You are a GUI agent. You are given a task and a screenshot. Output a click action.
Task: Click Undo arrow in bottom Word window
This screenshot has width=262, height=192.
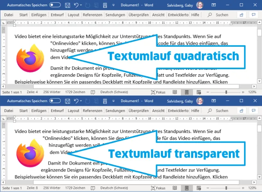pyautogui.click(x=76, y=101)
